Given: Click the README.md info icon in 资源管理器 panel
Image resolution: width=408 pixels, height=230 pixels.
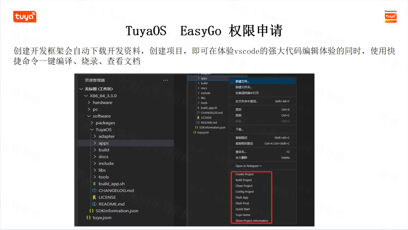Looking at the screenshot, I should pyautogui.click(x=94, y=204).
